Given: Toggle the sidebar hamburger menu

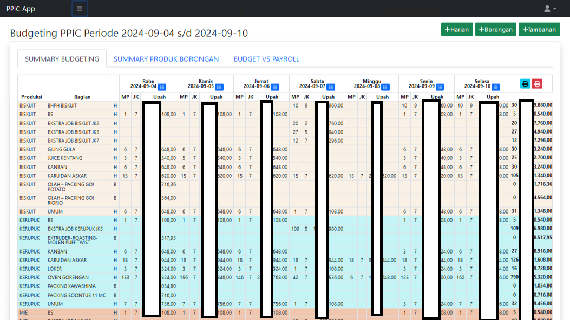Looking at the screenshot, I should [x=80, y=9].
